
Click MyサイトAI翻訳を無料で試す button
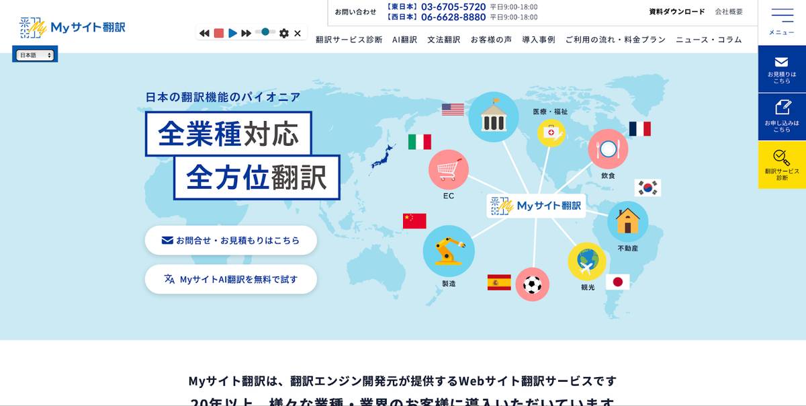[x=230, y=279]
